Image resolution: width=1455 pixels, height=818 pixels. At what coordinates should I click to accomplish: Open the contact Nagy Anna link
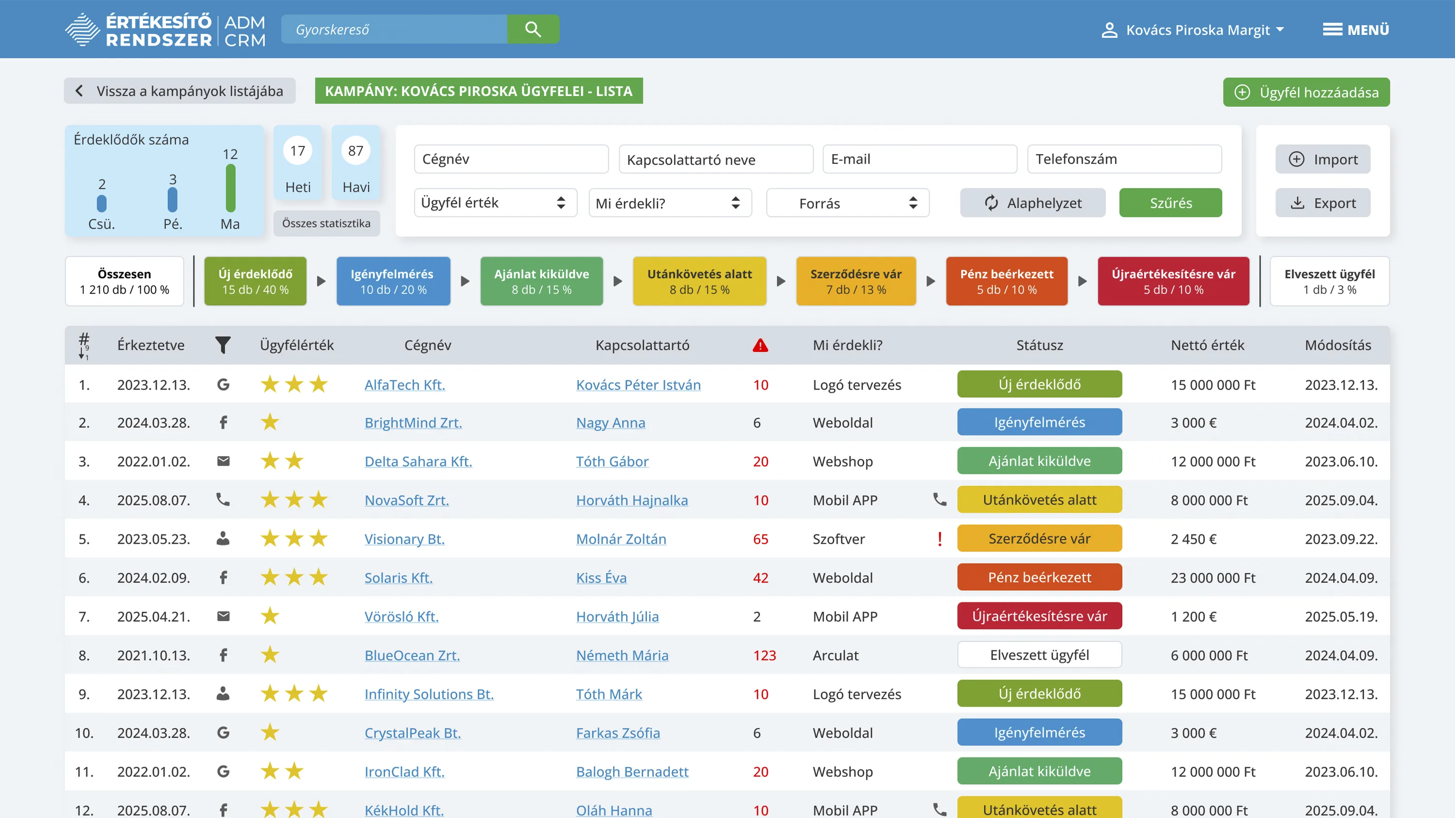(x=611, y=422)
